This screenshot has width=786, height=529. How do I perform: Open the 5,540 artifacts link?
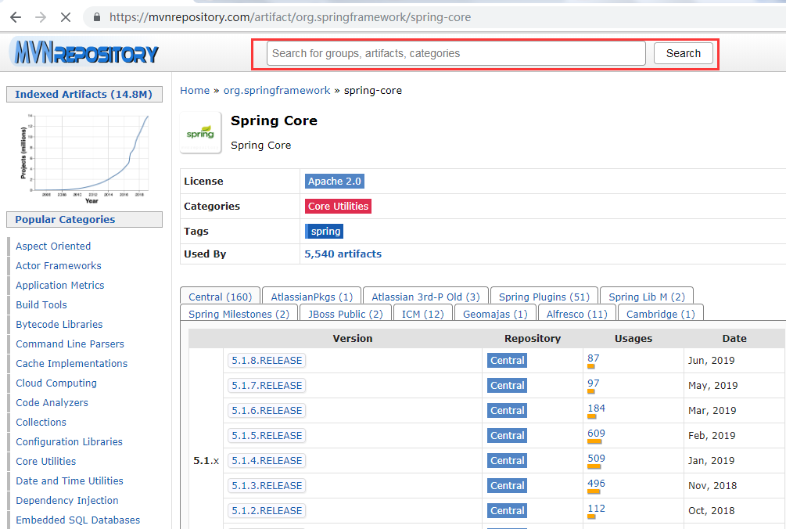(x=343, y=254)
